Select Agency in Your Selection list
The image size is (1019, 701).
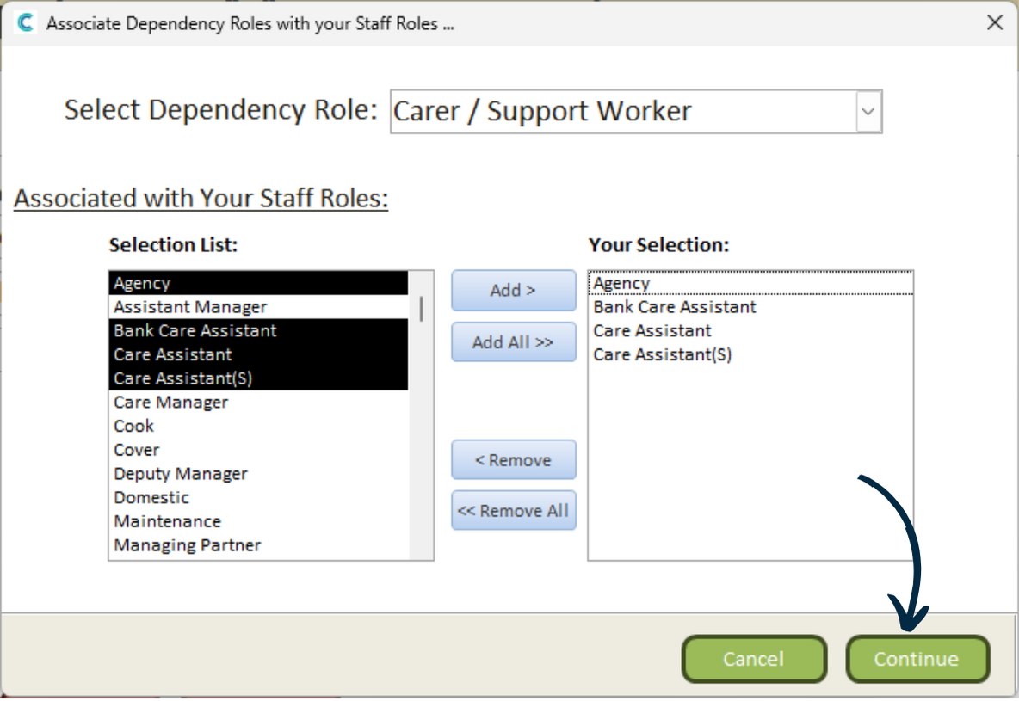[x=621, y=283]
